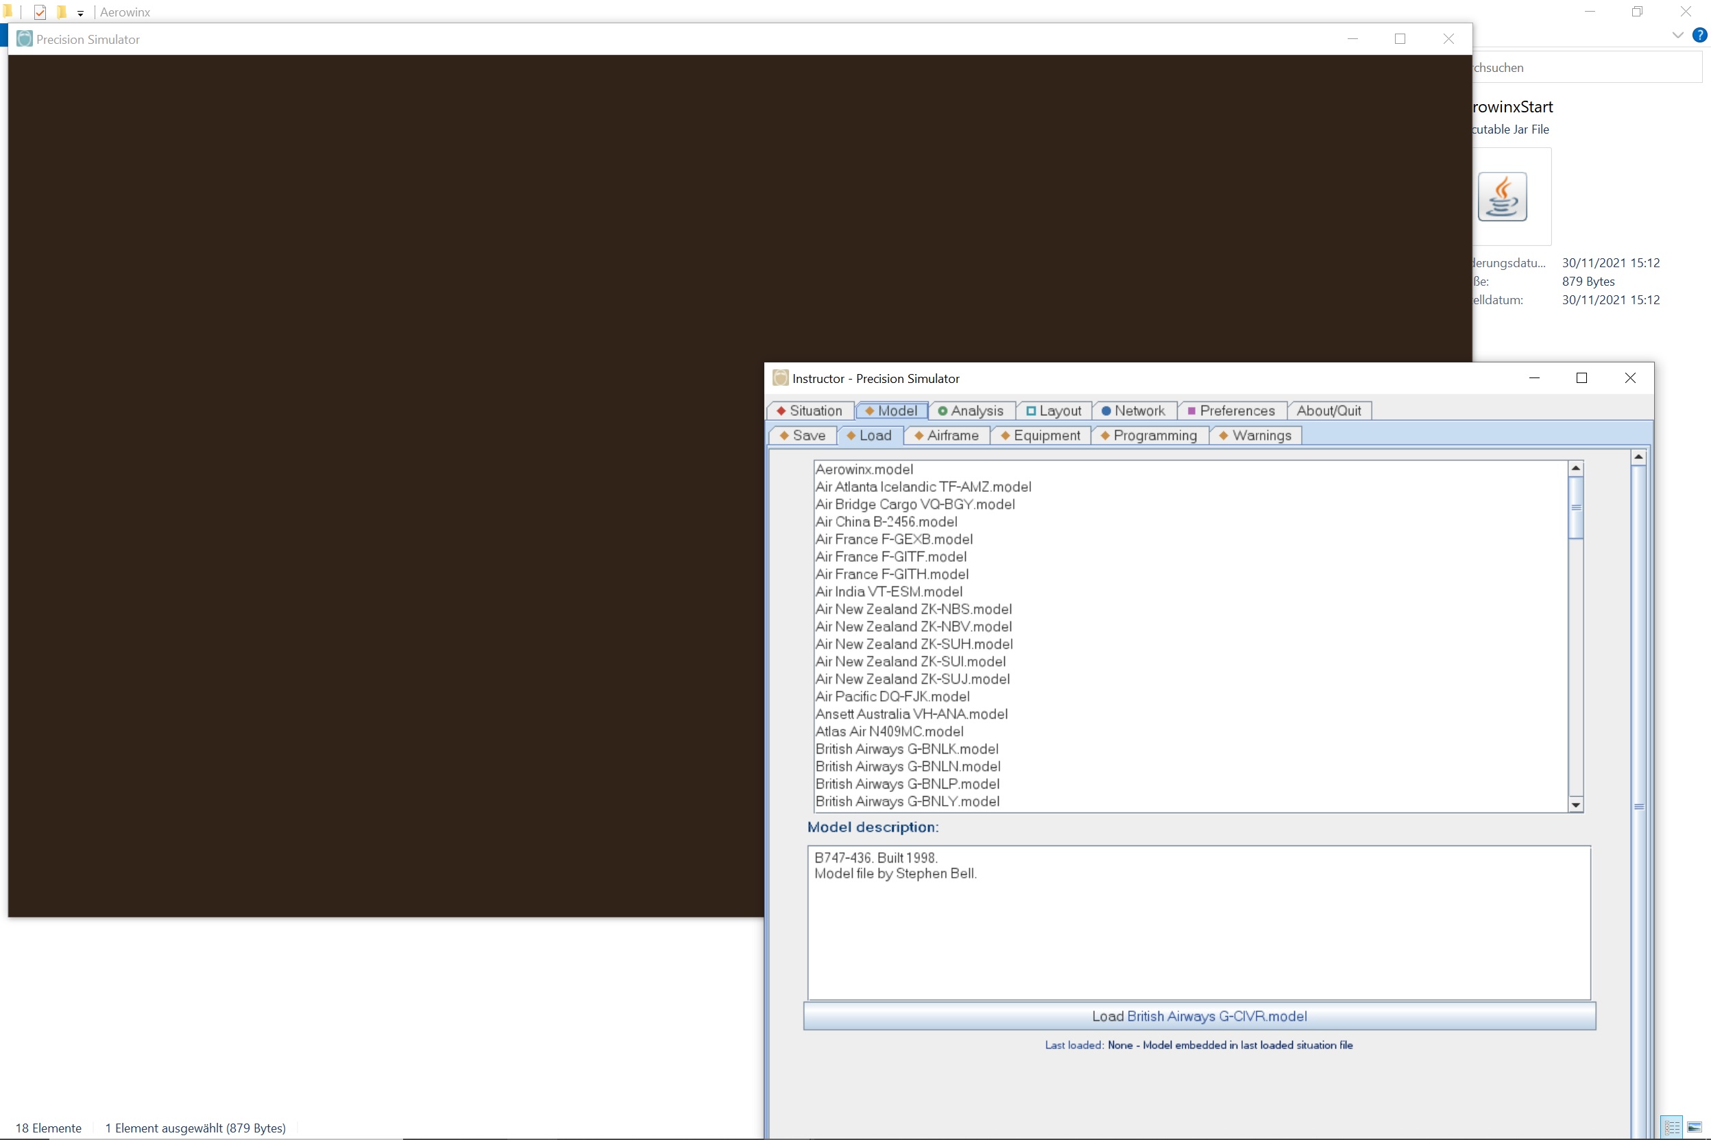The width and height of the screenshot is (1711, 1140).
Task: Click the folder icon in the Explorer title bar
Action: pyautogui.click(x=9, y=10)
